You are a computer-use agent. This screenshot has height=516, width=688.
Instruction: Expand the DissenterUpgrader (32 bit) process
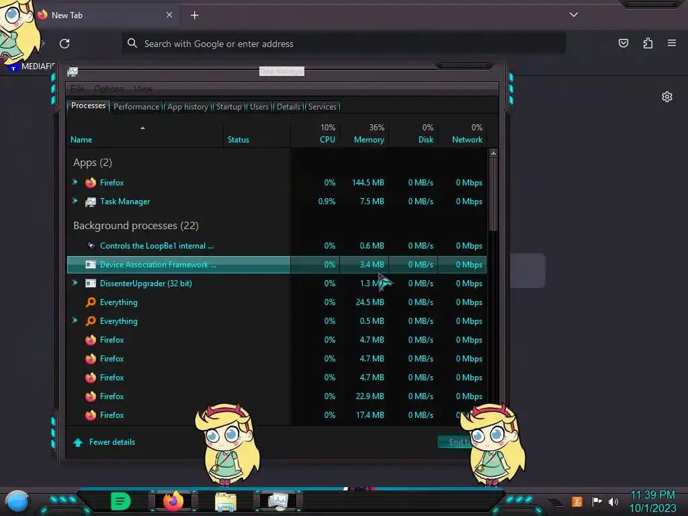(x=75, y=283)
